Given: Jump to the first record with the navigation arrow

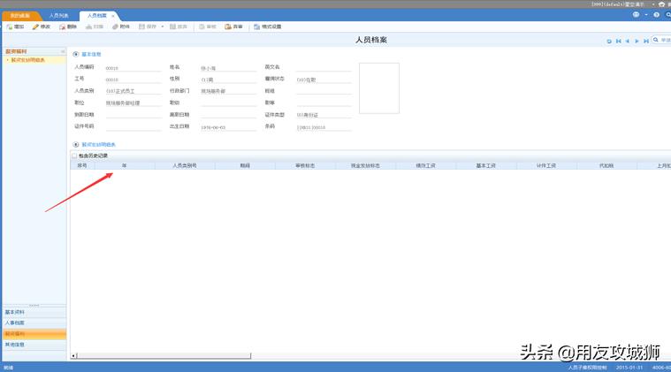Looking at the screenshot, I should point(618,41).
